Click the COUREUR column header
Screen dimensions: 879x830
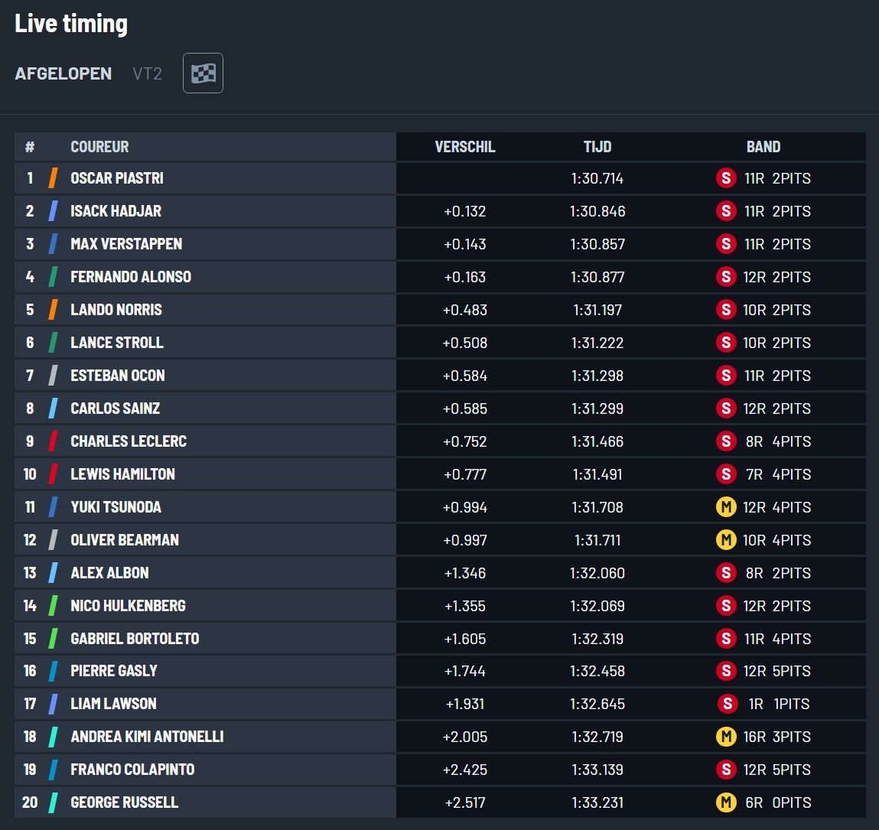[99, 147]
